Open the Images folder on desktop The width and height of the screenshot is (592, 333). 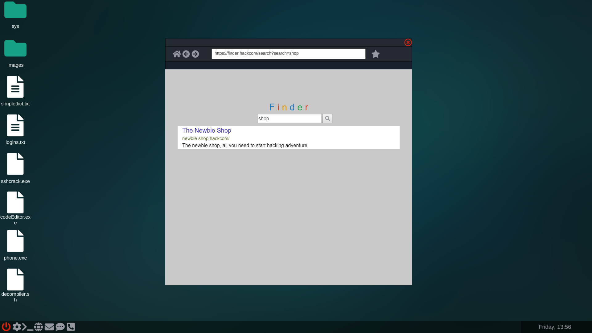tap(15, 48)
